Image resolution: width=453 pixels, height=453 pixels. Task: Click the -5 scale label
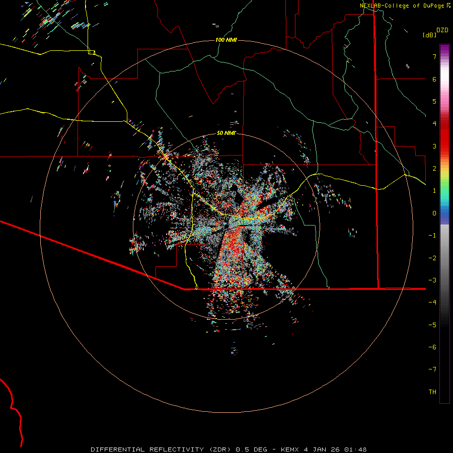[432, 325]
